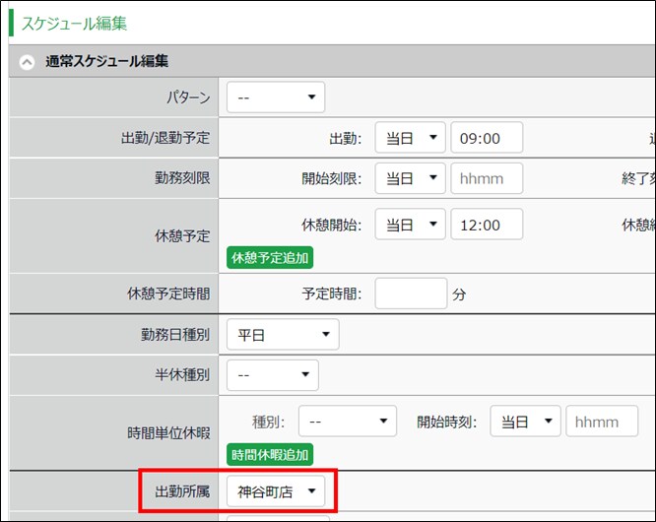Click the 出勤 time field showing 09:00
The width and height of the screenshot is (656, 522).
[x=487, y=139]
